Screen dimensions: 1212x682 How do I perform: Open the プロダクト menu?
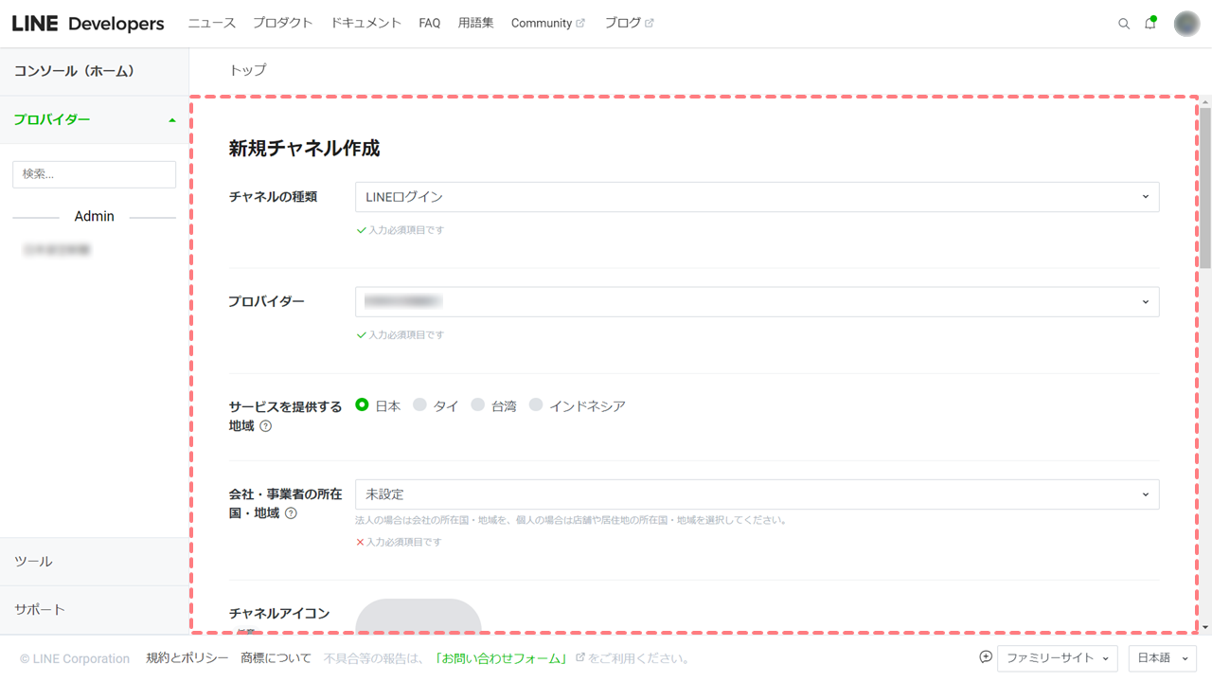[x=282, y=24]
